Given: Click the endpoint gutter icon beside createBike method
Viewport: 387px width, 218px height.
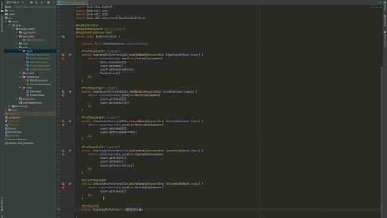Looking at the screenshot, I should (x=63, y=54).
